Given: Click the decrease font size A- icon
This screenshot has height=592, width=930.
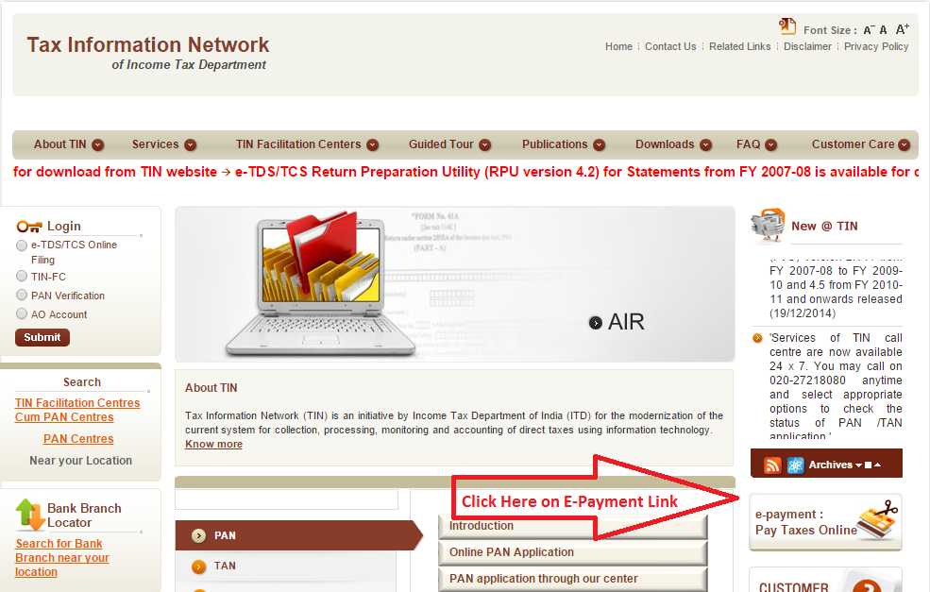Looking at the screenshot, I should click(x=869, y=30).
